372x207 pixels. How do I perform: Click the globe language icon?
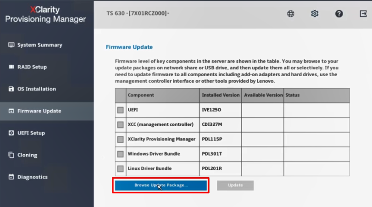tap(291, 14)
